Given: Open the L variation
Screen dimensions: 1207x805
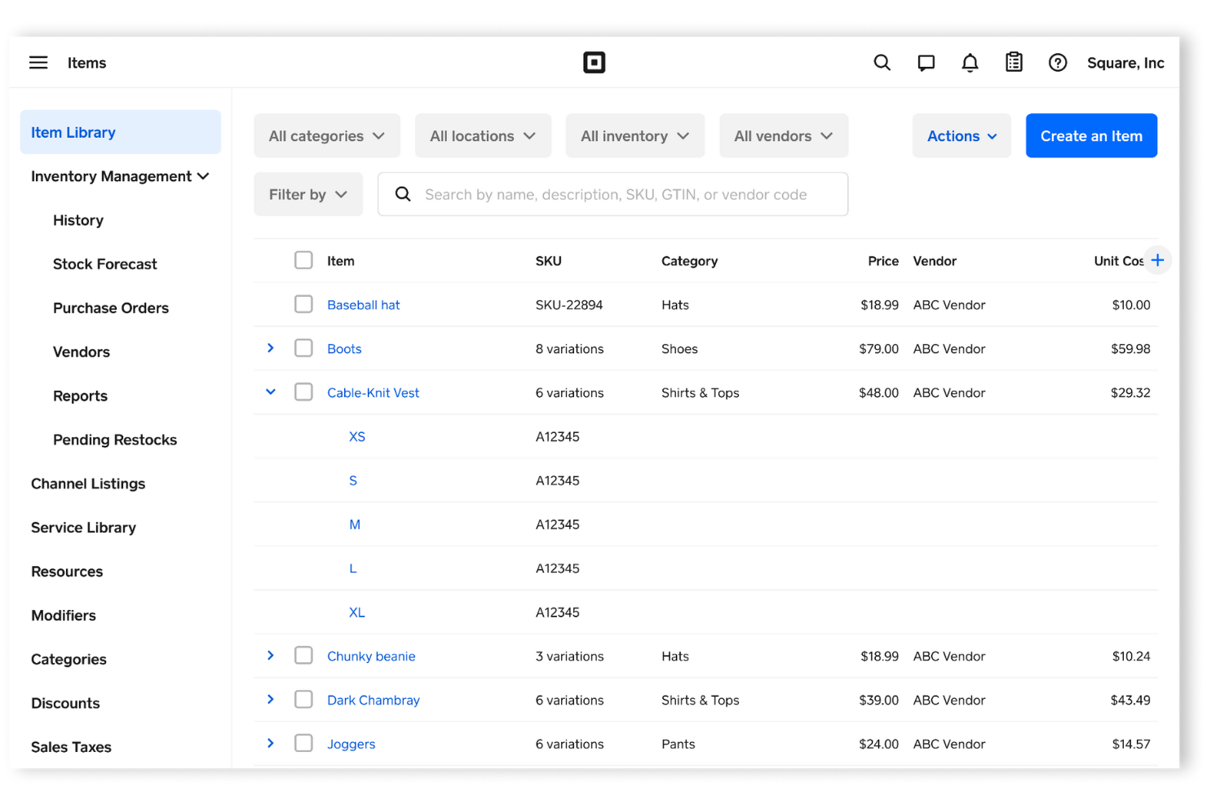Looking at the screenshot, I should [x=353, y=568].
